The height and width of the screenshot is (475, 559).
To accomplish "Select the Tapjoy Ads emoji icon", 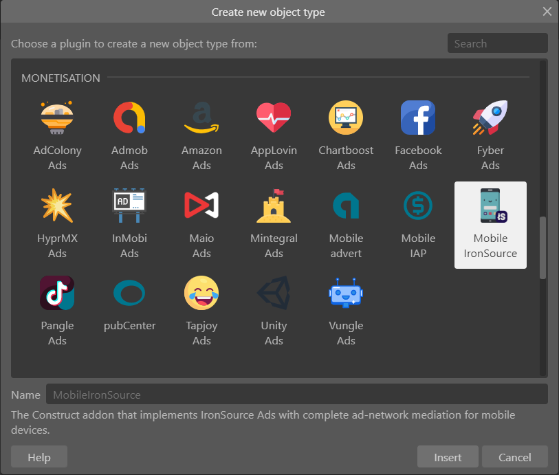I will [x=201, y=293].
